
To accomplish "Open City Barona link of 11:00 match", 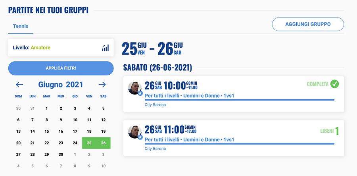I will click(x=155, y=149).
